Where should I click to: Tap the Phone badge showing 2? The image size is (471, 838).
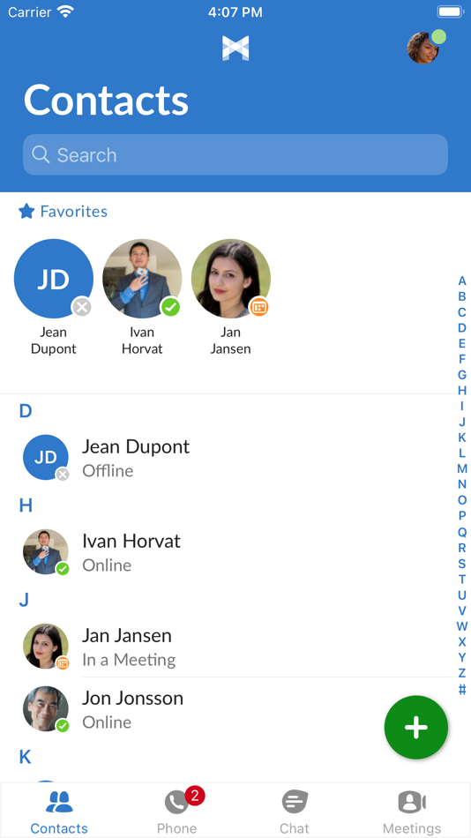(195, 796)
